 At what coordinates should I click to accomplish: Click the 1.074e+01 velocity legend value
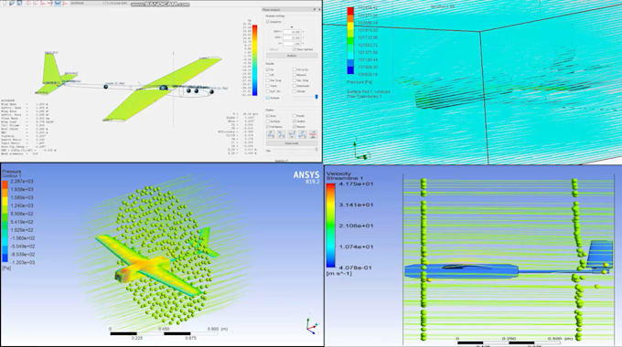pyautogui.click(x=356, y=247)
